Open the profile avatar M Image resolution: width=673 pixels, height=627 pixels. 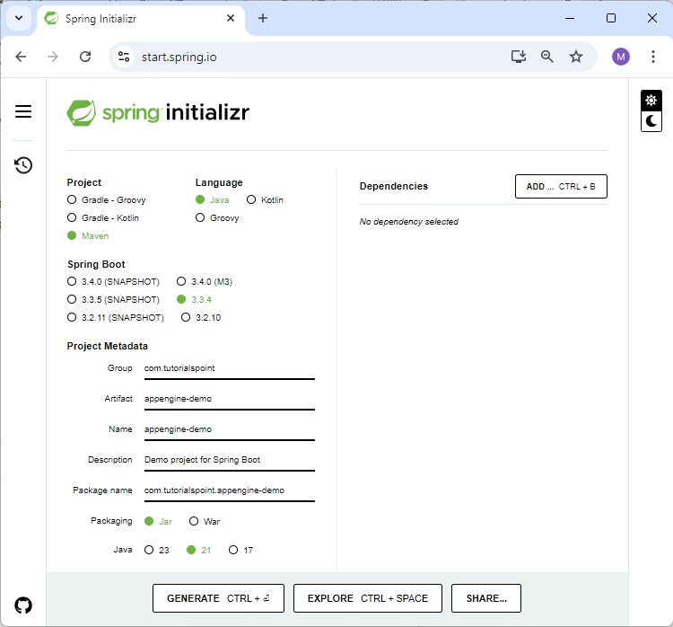point(621,57)
